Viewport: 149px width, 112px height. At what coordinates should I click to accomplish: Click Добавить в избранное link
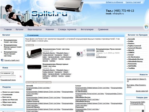(x=114, y=2)
